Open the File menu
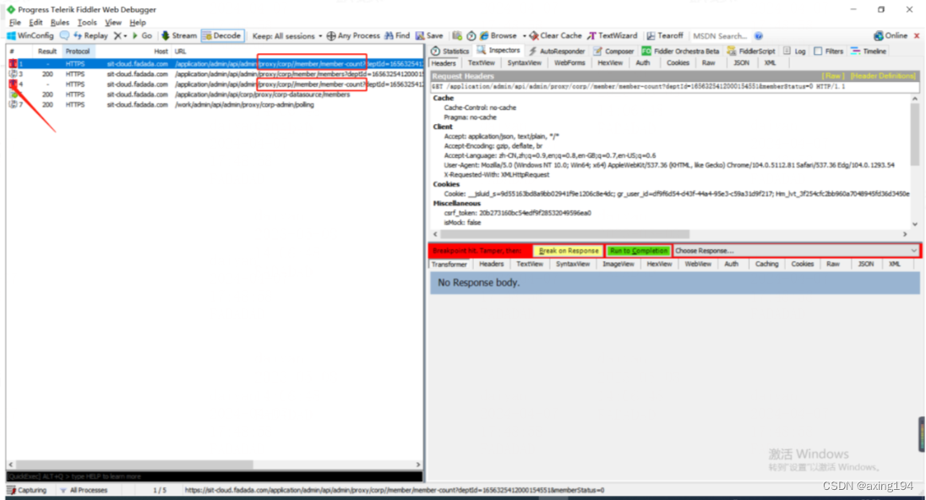Viewport: 926px width, 500px height. point(14,23)
